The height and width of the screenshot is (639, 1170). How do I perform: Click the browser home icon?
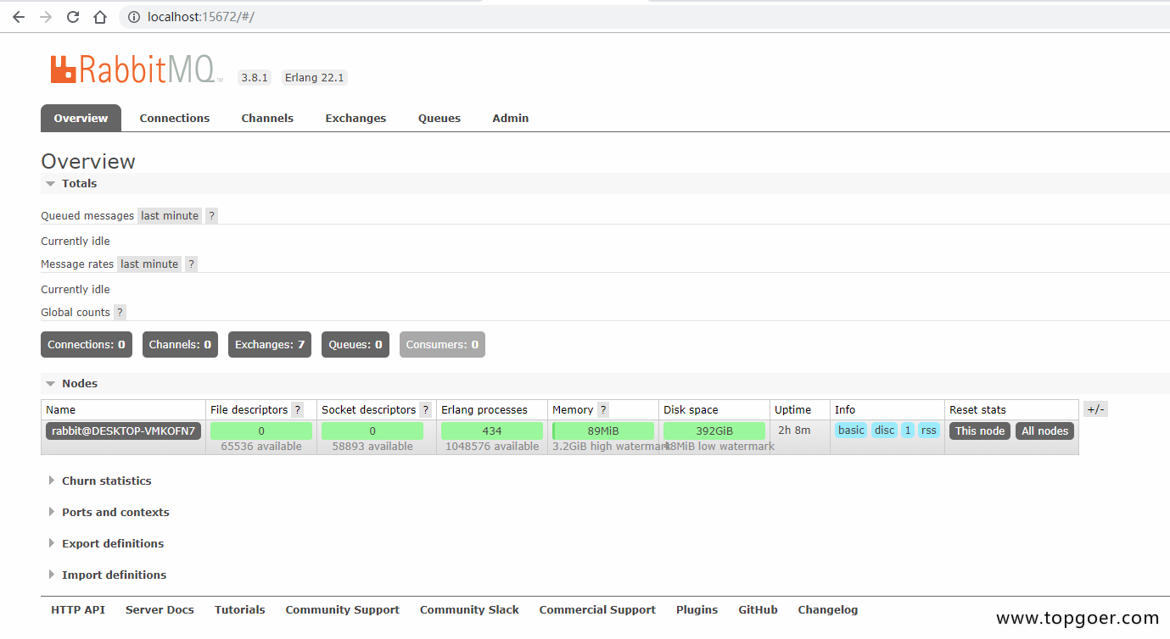tap(100, 17)
